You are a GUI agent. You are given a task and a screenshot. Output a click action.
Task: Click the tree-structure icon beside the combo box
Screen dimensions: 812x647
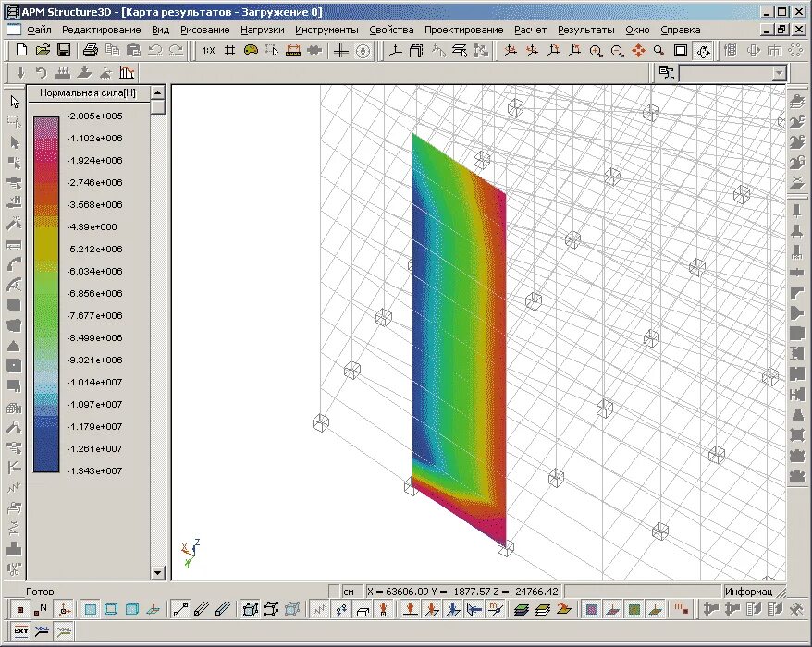(x=667, y=73)
